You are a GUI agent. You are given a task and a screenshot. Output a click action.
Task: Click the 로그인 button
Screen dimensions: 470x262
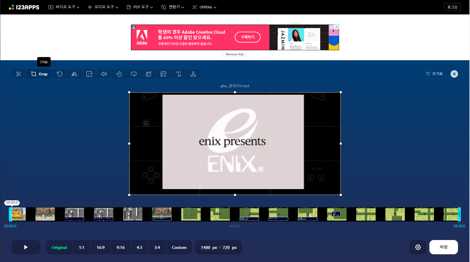point(452,7)
